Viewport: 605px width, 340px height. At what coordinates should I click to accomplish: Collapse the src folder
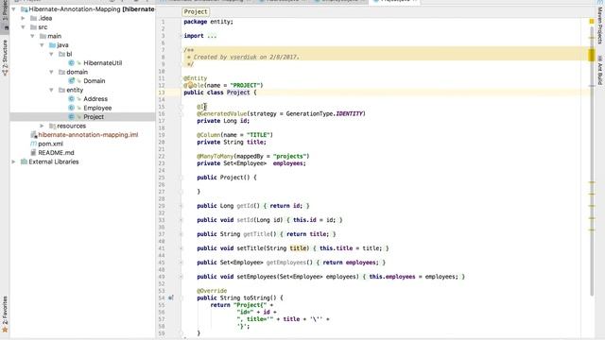pyautogui.click(x=23, y=27)
